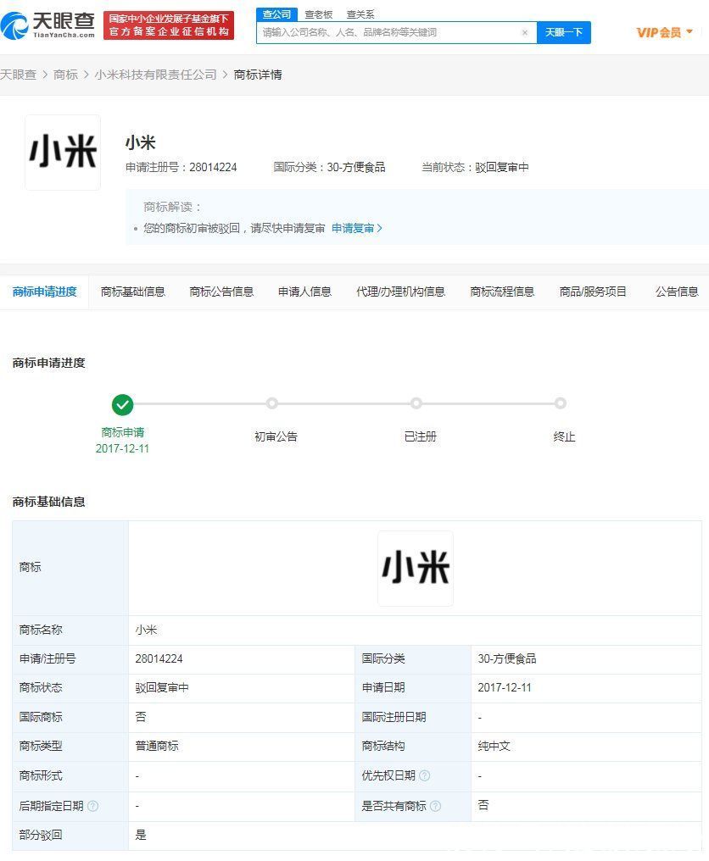709x861 pixels.
Task: Select the 查关系 search tab
Action: point(360,14)
